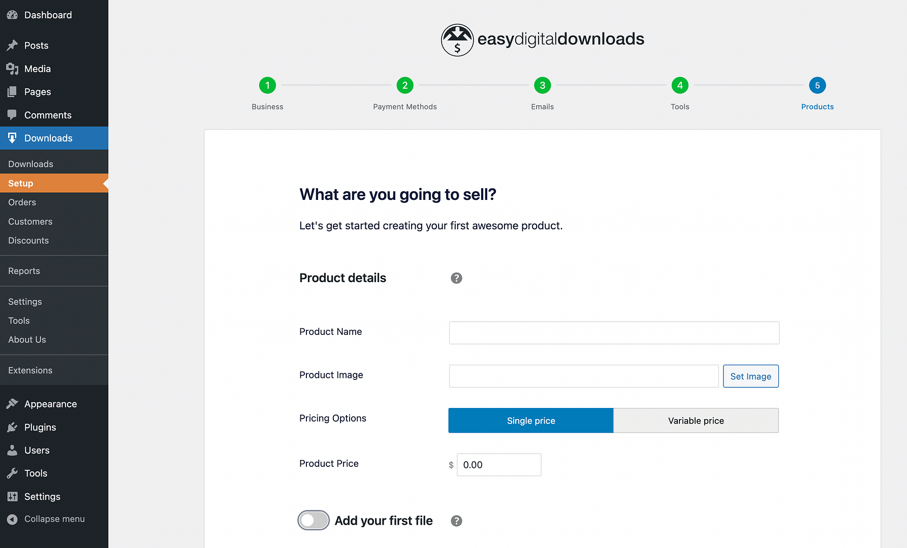Open Settings under Downloads submenu
Image resolution: width=907 pixels, height=548 pixels.
point(54,301)
